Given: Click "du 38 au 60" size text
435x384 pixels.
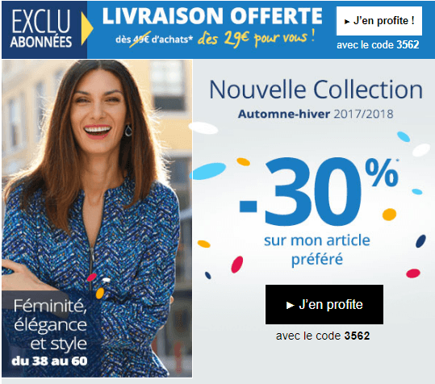Looking at the screenshot, I should (x=50, y=361).
